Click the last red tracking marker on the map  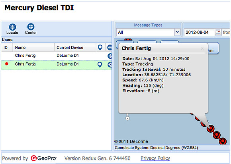coord(223,141)
